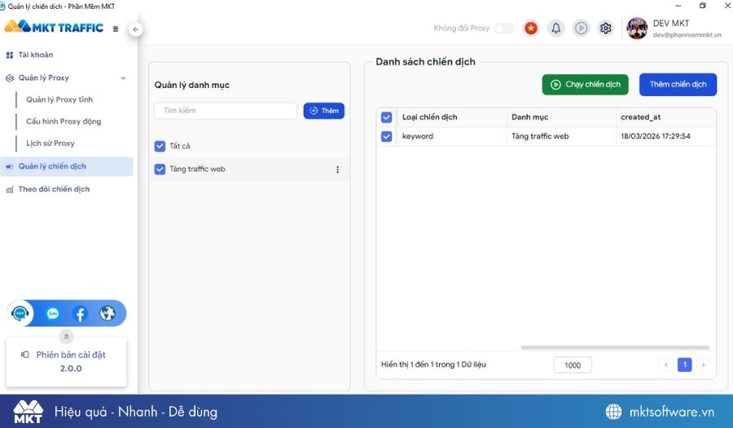Screen dimensions: 733x428
Task: Open Lịch sử Proxy submenu
Action: click(x=50, y=143)
